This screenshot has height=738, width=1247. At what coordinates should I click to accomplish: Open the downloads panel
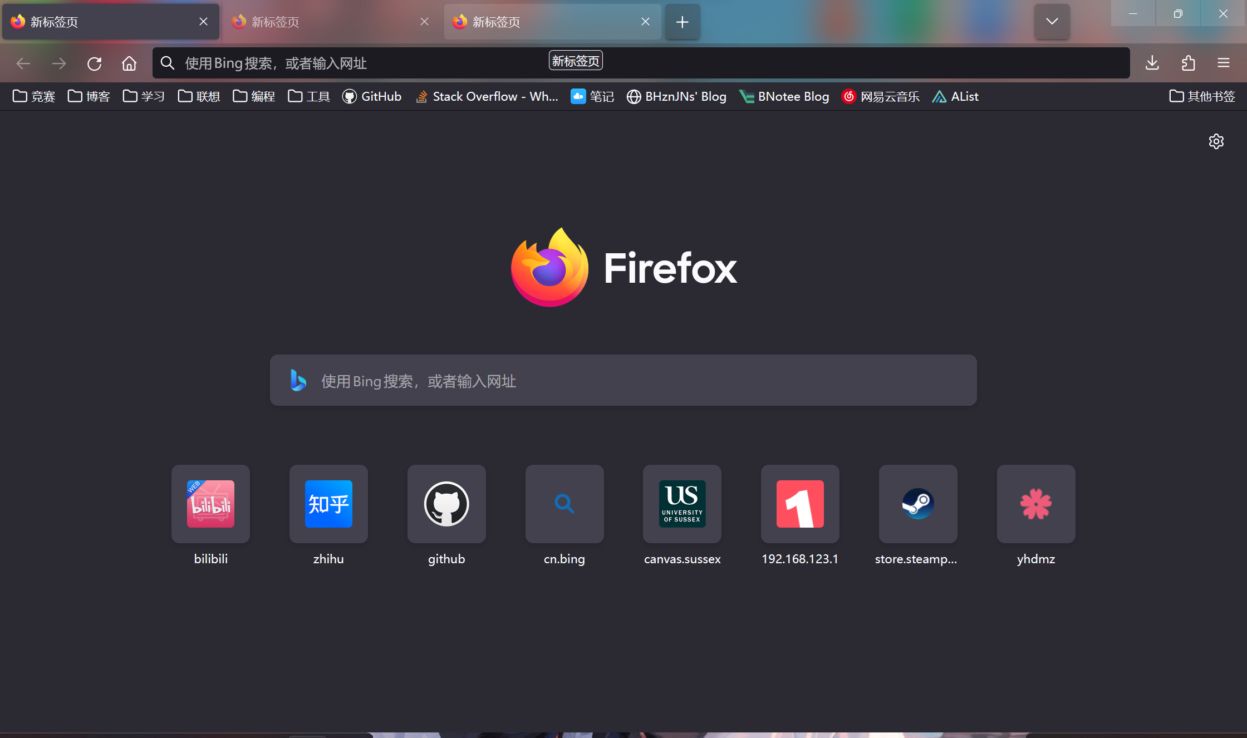tap(1152, 63)
